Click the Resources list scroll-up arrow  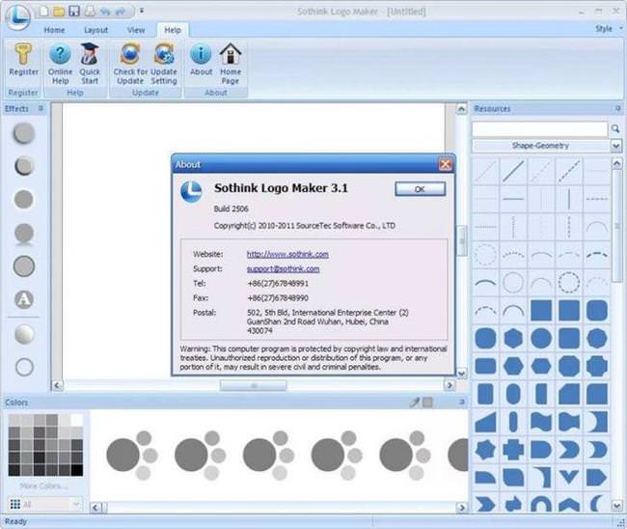(x=616, y=163)
